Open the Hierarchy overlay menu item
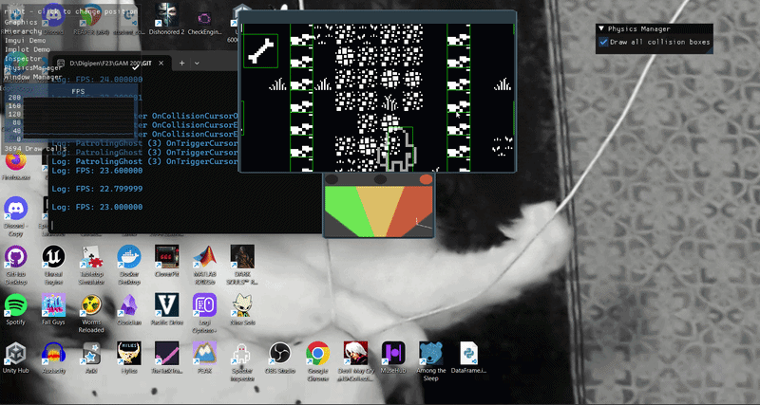The height and width of the screenshot is (405, 760). click(x=23, y=31)
